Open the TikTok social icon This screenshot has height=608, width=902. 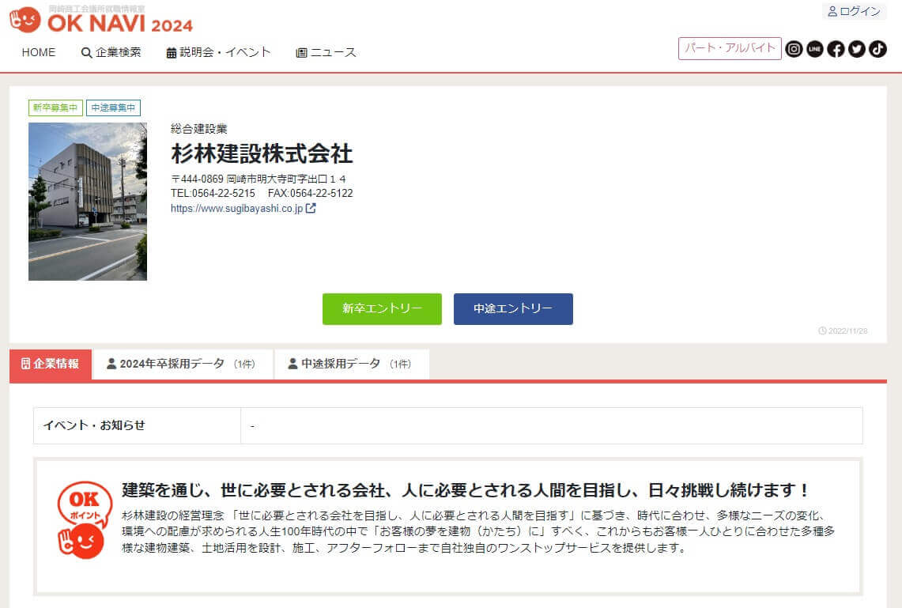[x=877, y=50]
